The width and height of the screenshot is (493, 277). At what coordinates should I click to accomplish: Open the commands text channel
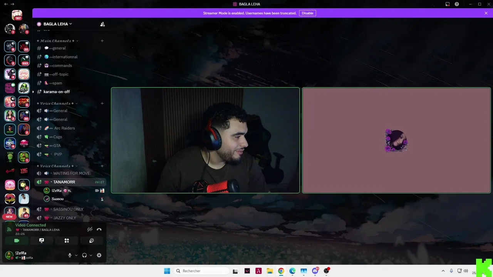pos(70,65)
